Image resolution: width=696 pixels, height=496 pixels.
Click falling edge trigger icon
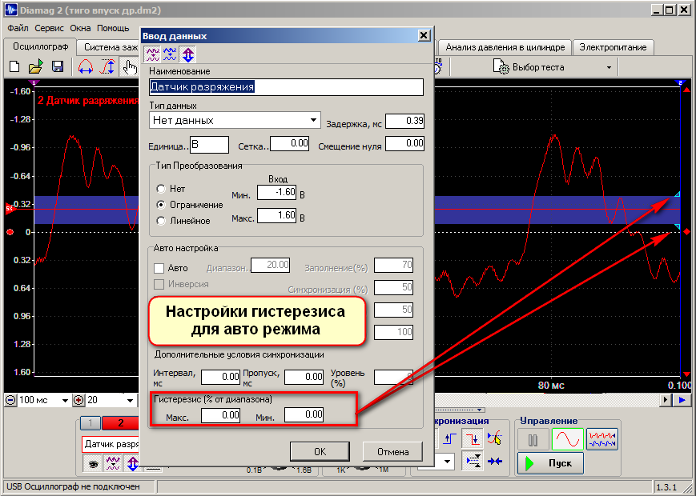(473, 439)
